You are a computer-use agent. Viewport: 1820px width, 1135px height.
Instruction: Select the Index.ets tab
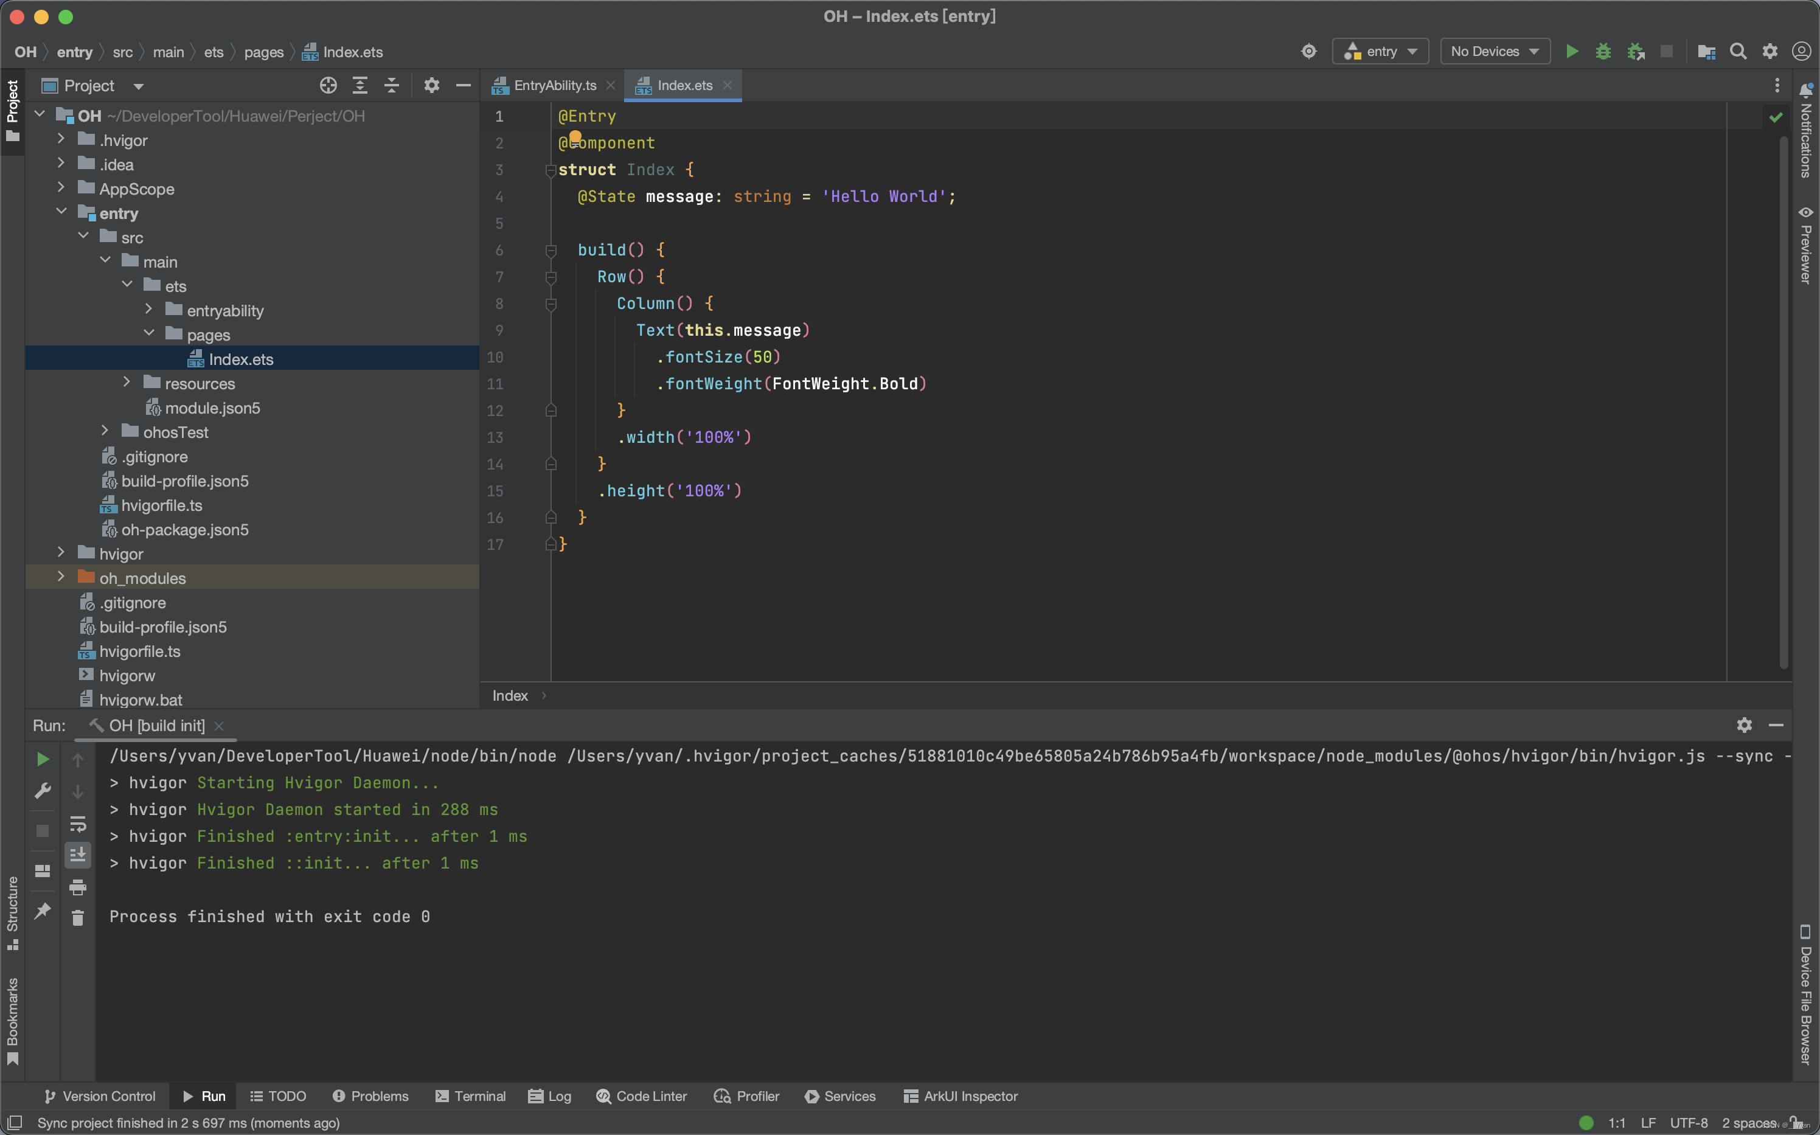[x=681, y=85]
